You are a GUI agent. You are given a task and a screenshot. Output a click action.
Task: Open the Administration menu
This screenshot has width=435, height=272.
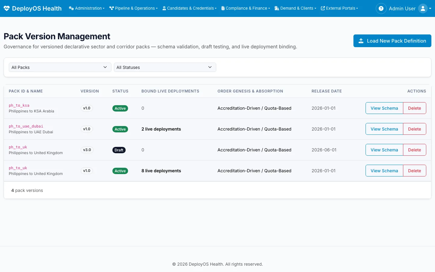point(87,8)
